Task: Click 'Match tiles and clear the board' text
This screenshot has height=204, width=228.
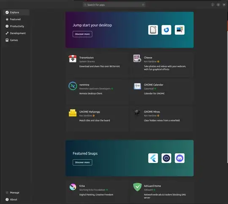Action: 95,121
